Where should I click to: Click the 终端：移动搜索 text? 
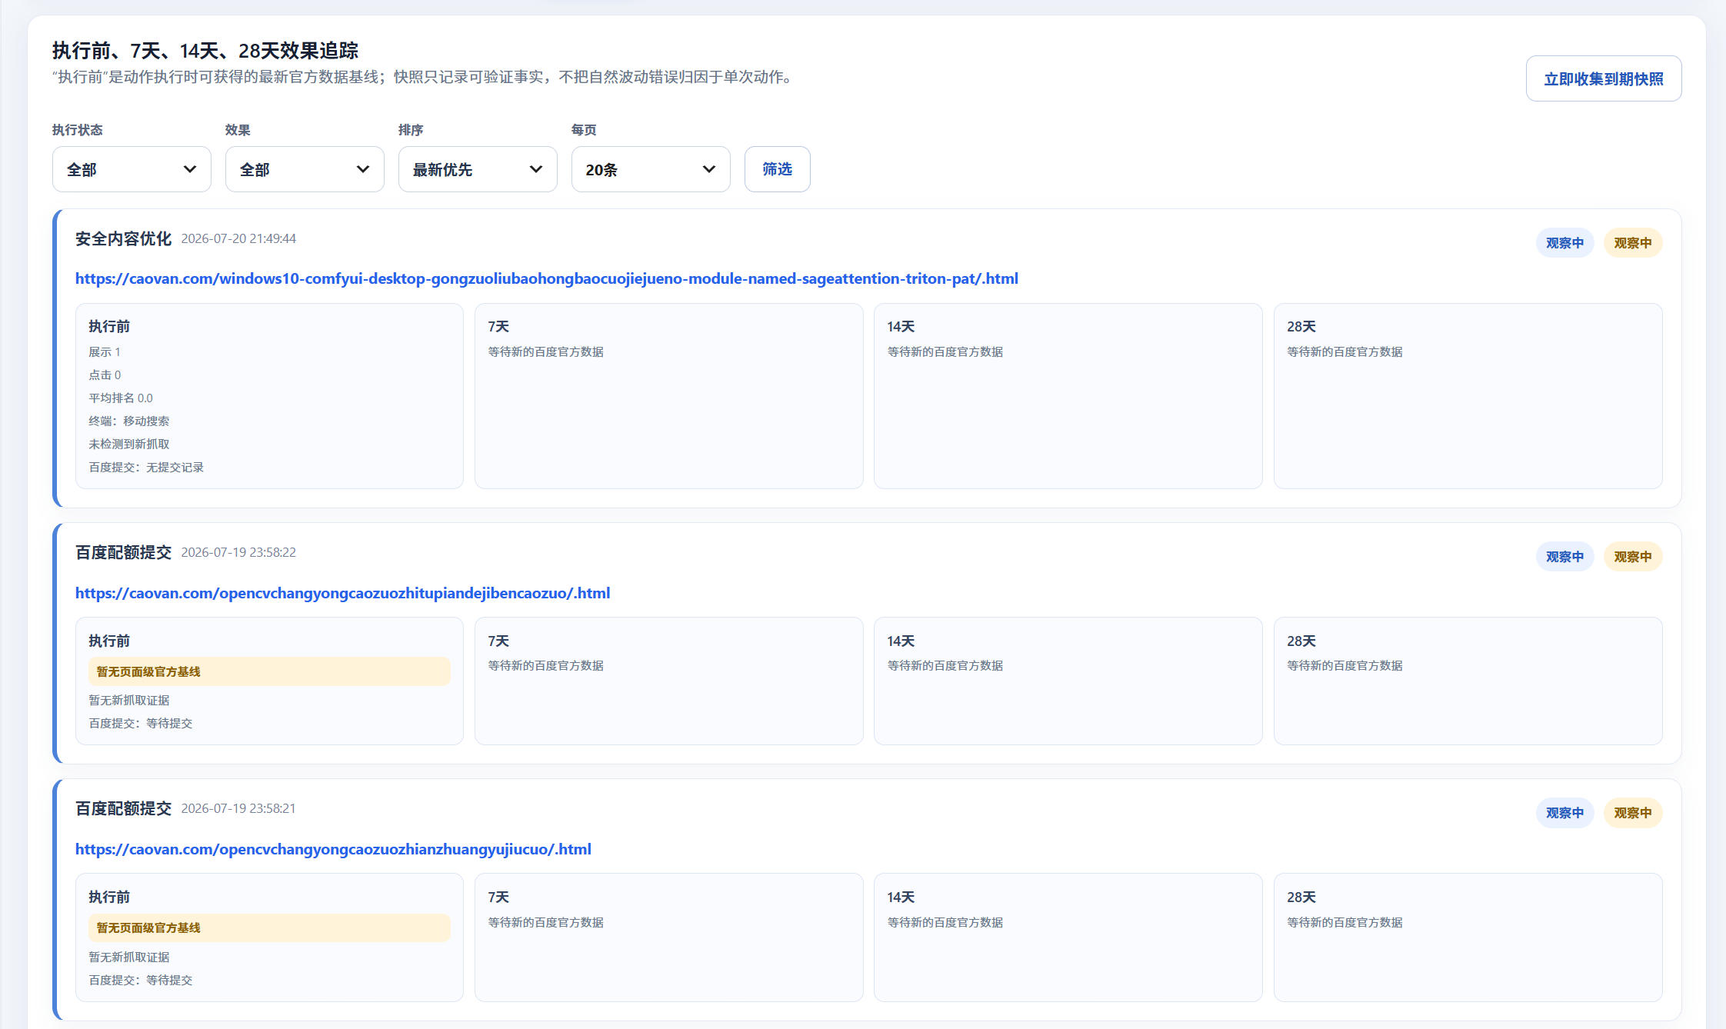pyautogui.click(x=128, y=421)
